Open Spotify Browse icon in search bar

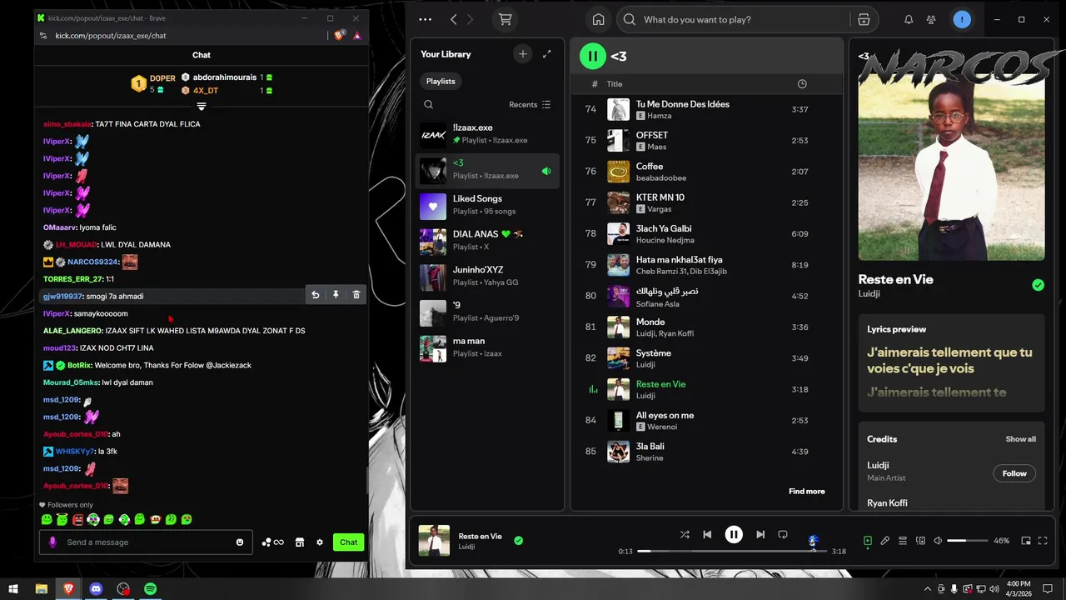click(x=864, y=19)
